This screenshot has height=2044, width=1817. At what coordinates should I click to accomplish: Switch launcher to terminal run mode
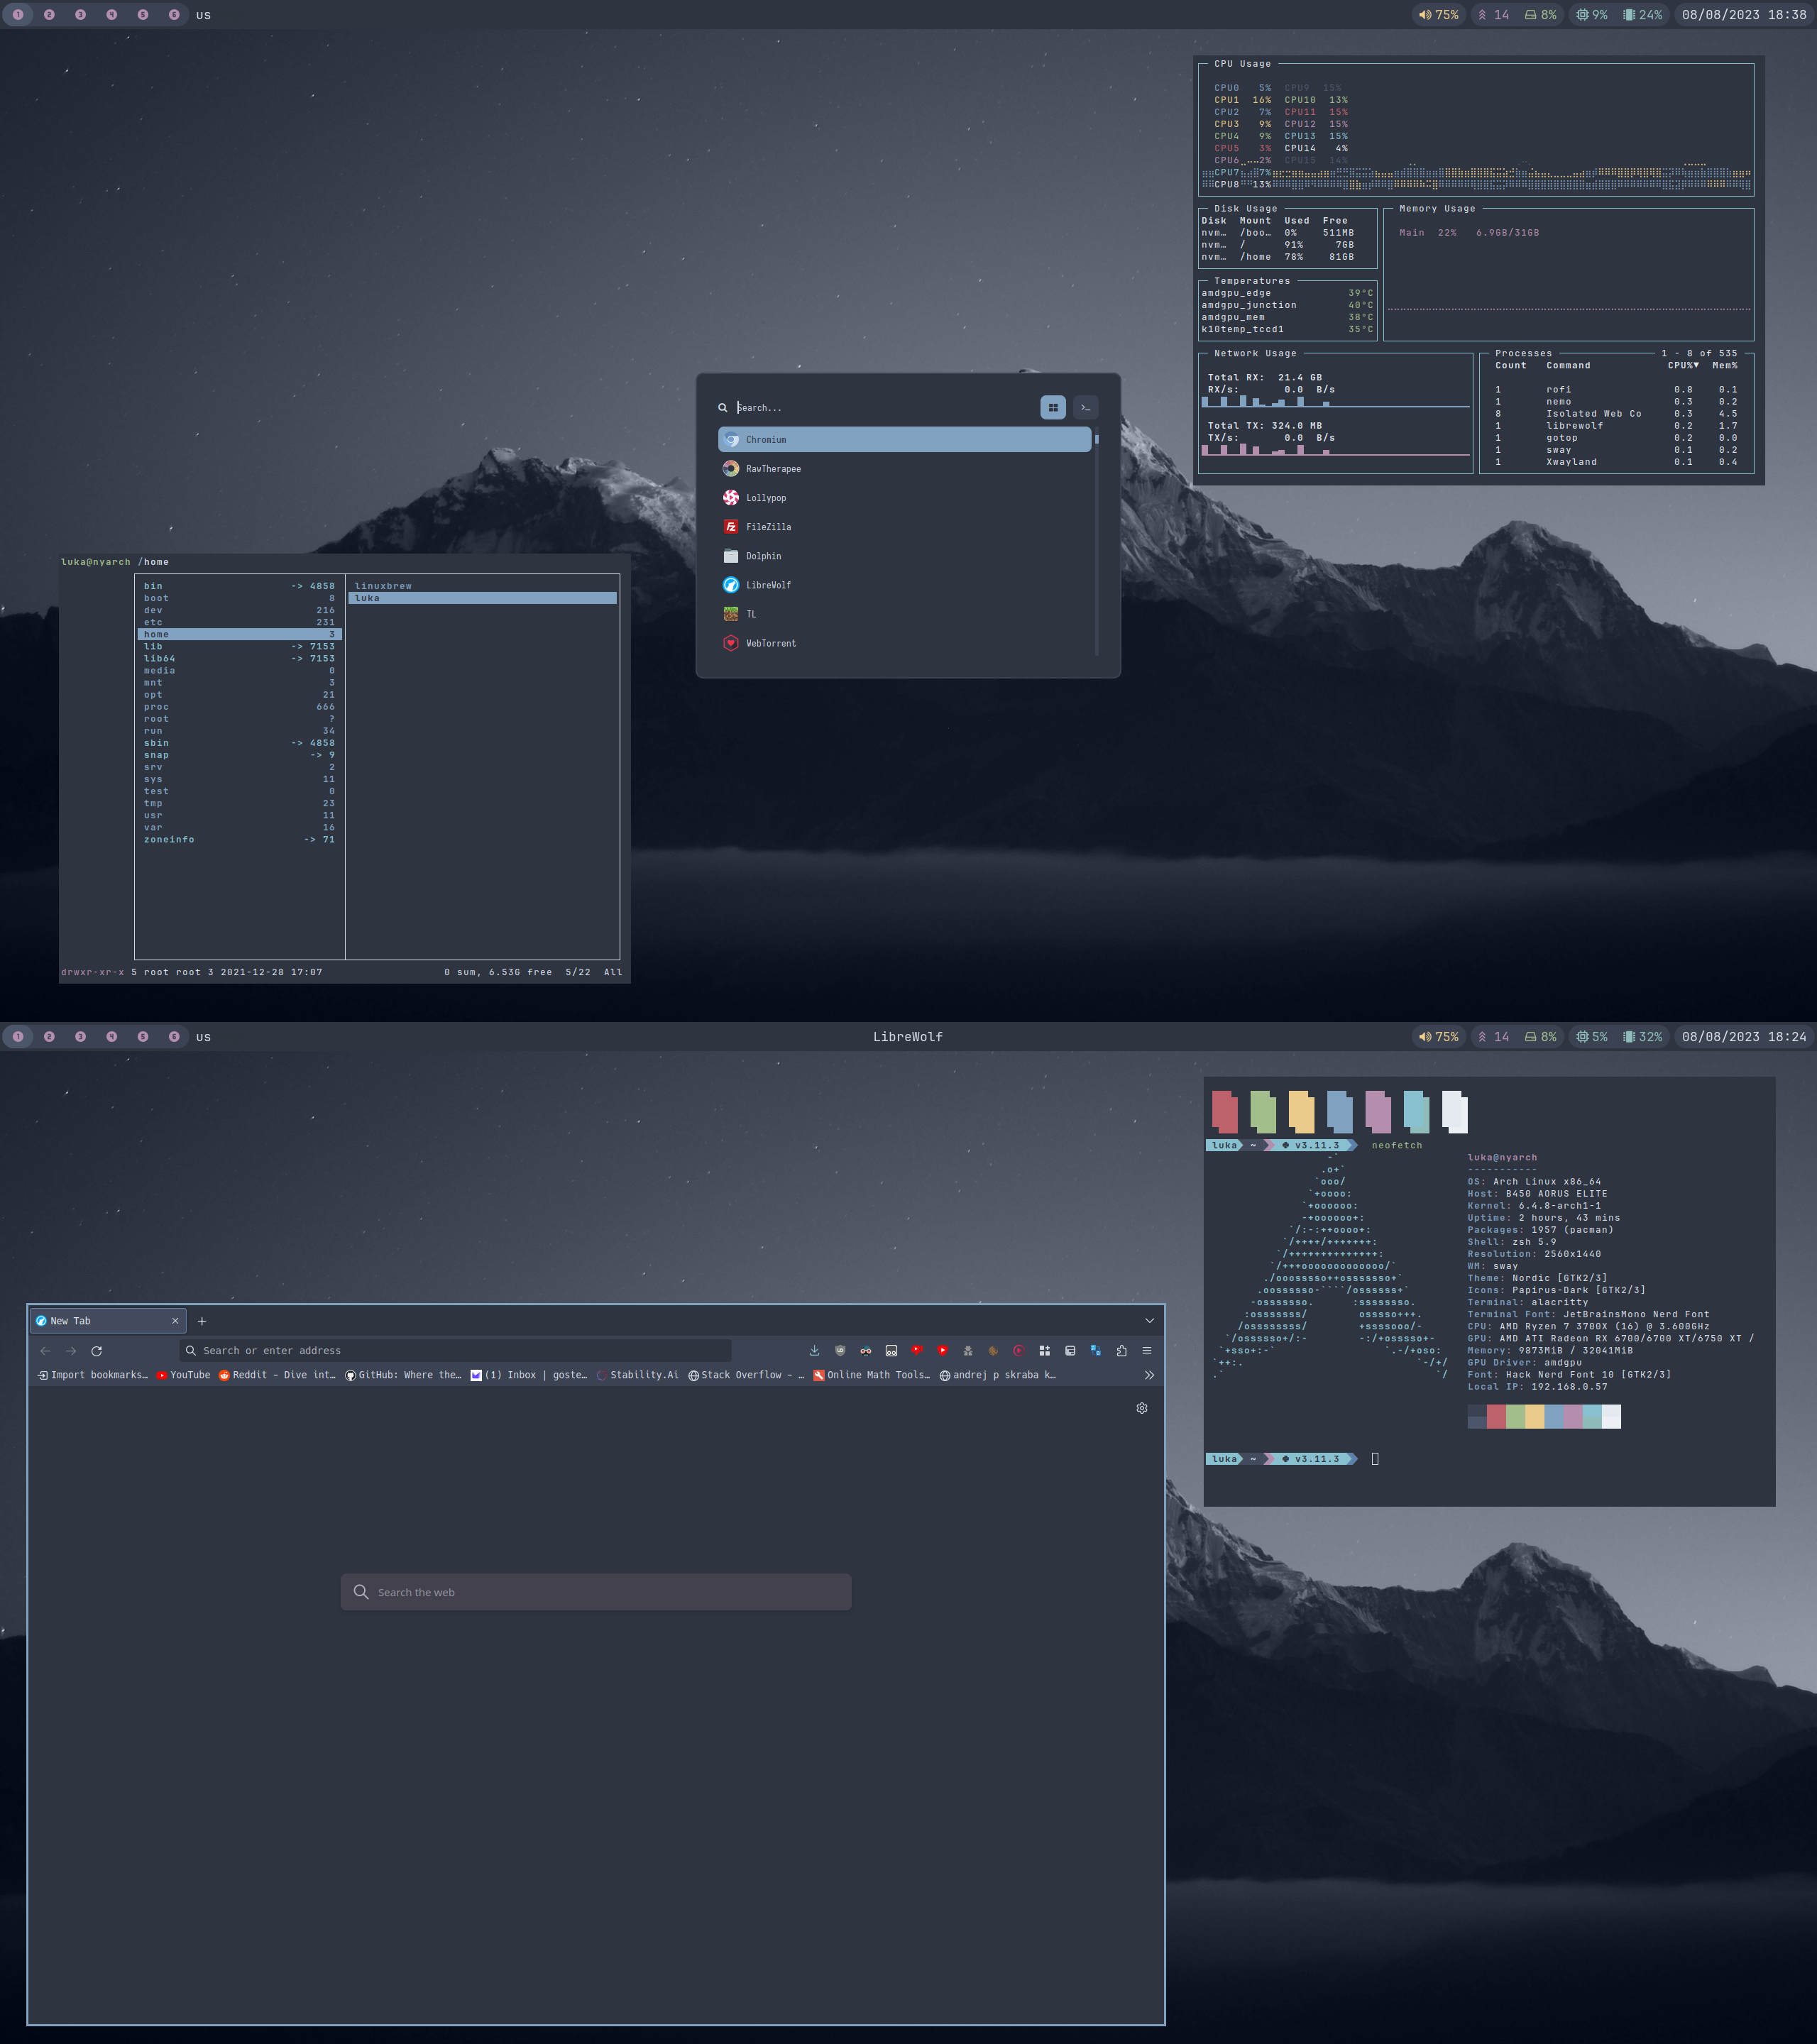pos(1085,407)
